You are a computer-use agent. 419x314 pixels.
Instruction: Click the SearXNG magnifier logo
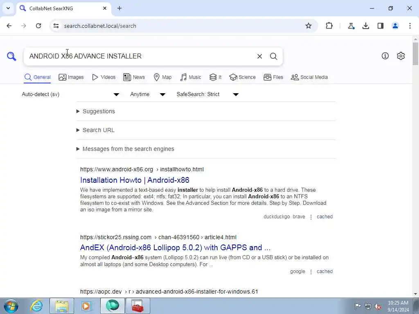pyautogui.click(x=11, y=56)
